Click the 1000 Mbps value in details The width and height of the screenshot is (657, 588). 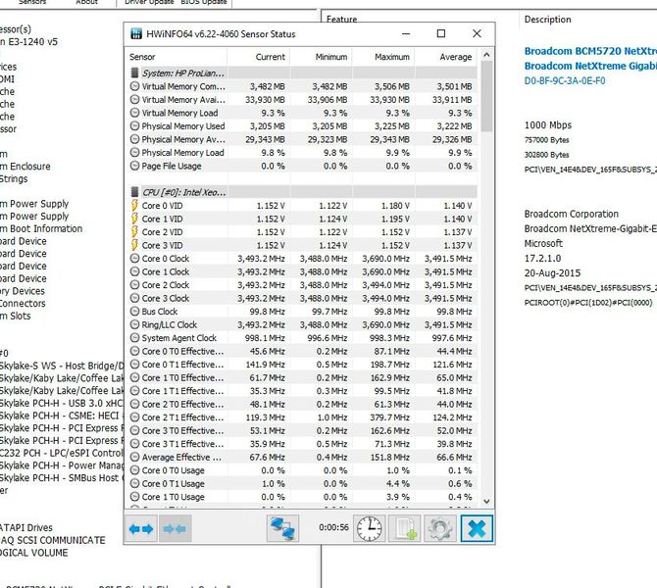(547, 124)
